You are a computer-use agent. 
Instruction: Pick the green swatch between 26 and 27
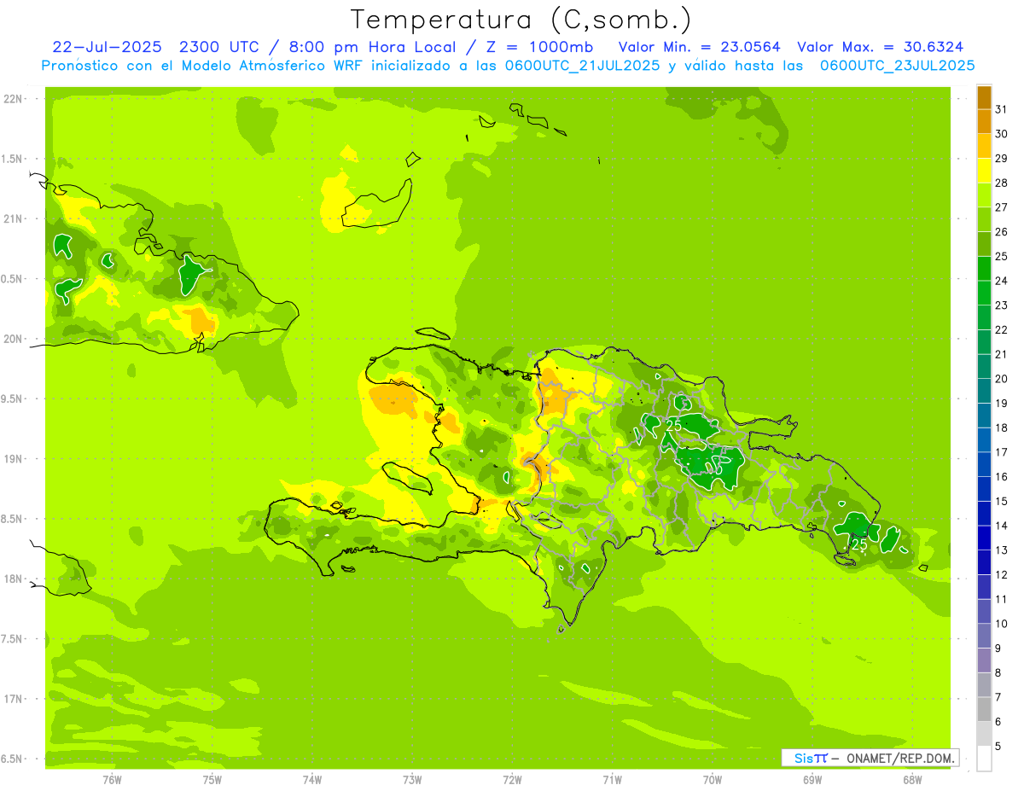point(984,219)
